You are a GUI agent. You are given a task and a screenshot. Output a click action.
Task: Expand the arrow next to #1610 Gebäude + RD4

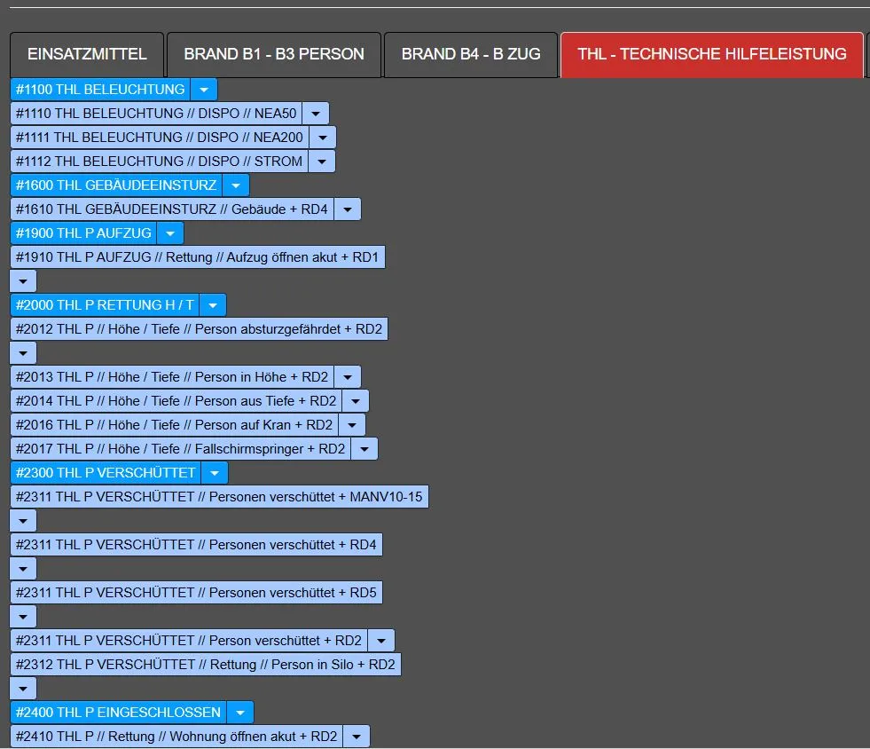pos(348,209)
